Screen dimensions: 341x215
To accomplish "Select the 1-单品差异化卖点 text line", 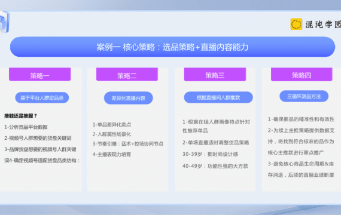I will [x=112, y=125].
